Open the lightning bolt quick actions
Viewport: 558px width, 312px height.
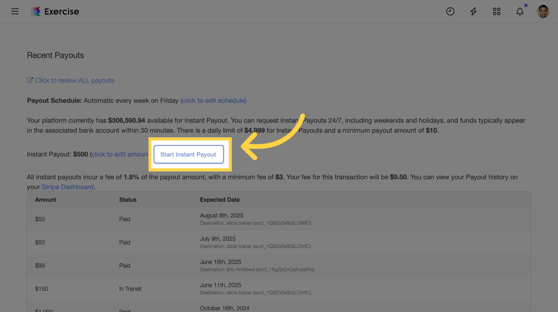pos(473,11)
